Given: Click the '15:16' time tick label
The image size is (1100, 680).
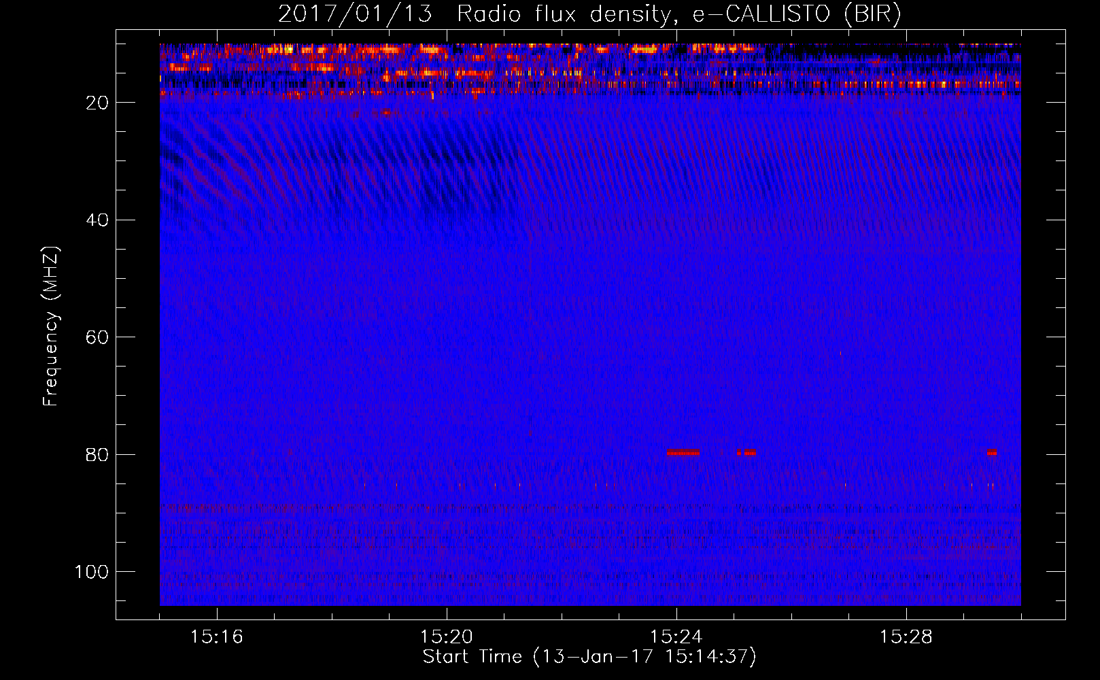Looking at the screenshot, I should (x=216, y=637).
